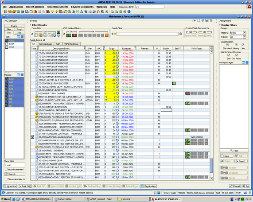Open the History range dropdown
The image size is (253, 202).
tap(245, 33)
